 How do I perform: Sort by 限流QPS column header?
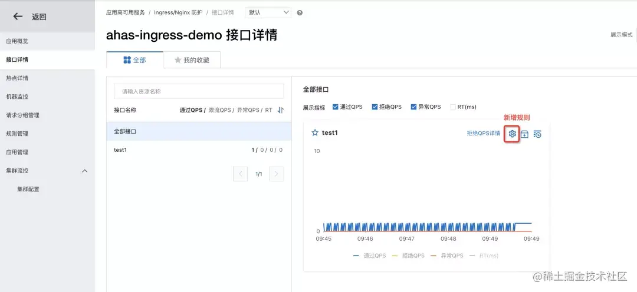219,110
